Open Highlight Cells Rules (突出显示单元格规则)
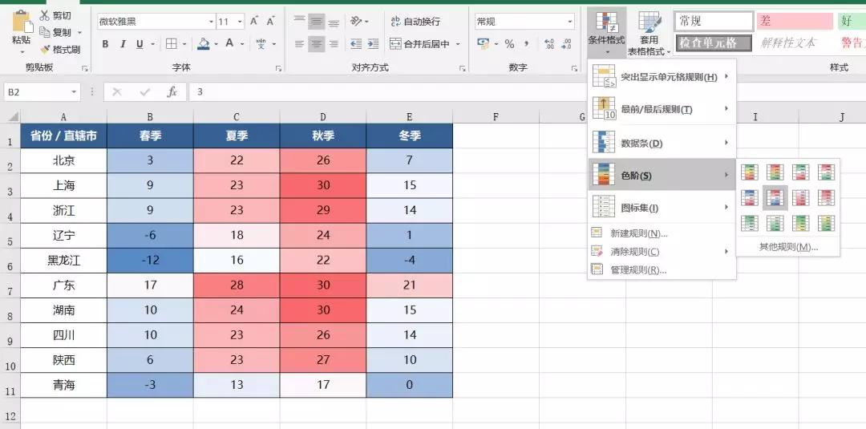The width and height of the screenshot is (866, 429). [661, 77]
